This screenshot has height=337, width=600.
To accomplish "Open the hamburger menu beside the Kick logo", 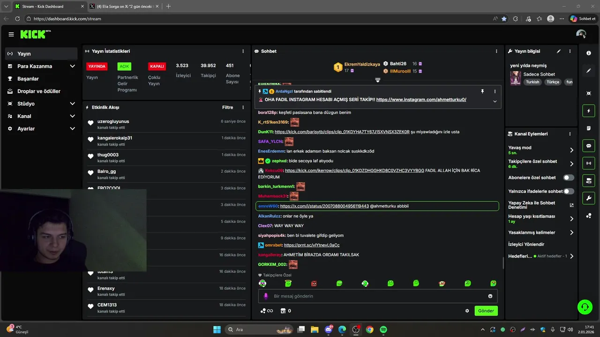I will click(11, 34).
